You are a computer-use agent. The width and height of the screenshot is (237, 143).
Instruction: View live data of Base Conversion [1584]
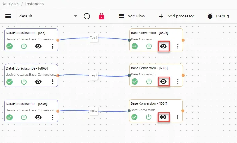(163, 117)
